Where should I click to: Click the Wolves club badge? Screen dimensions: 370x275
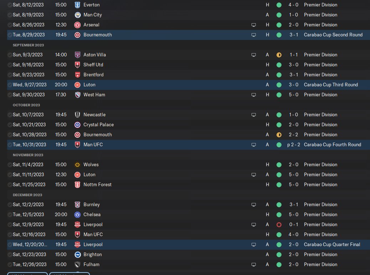coord(77,165)
